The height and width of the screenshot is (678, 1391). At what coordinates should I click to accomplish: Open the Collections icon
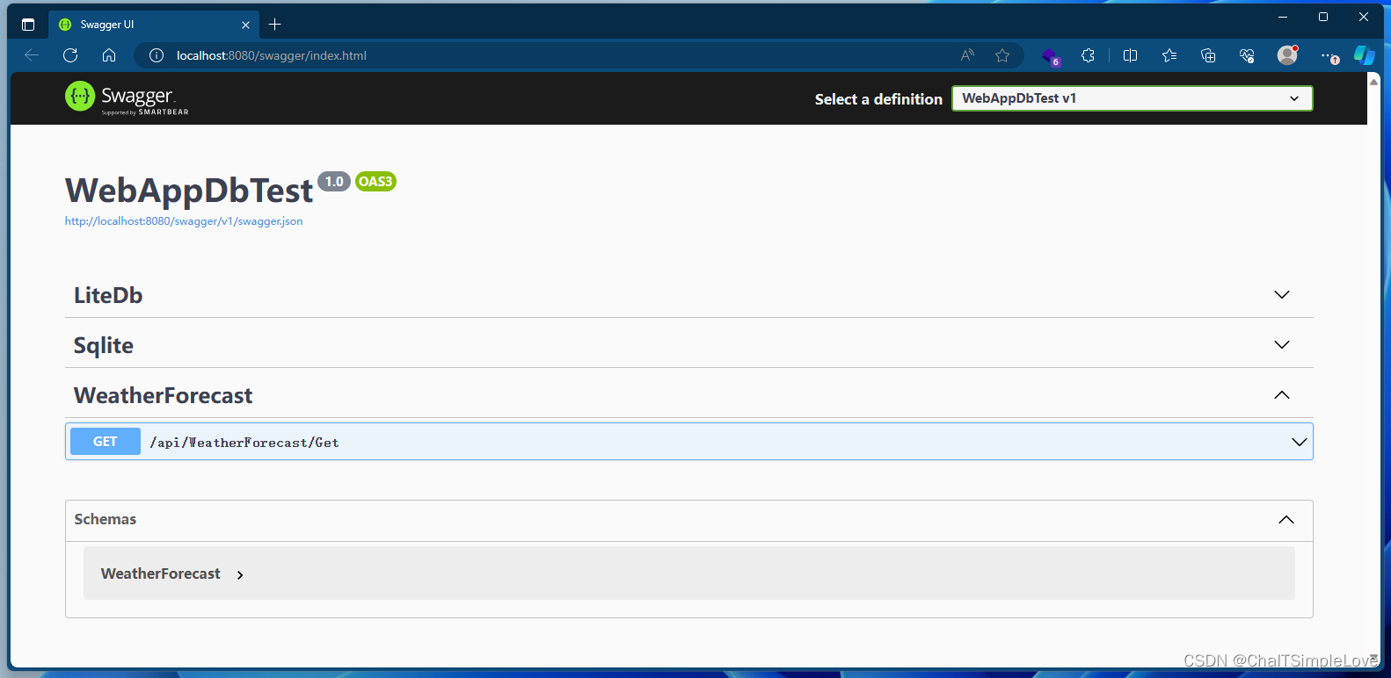pyautogui.click(x=1208, y=55)
